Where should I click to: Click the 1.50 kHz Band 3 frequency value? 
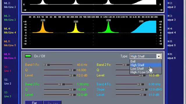coord(83,84)
